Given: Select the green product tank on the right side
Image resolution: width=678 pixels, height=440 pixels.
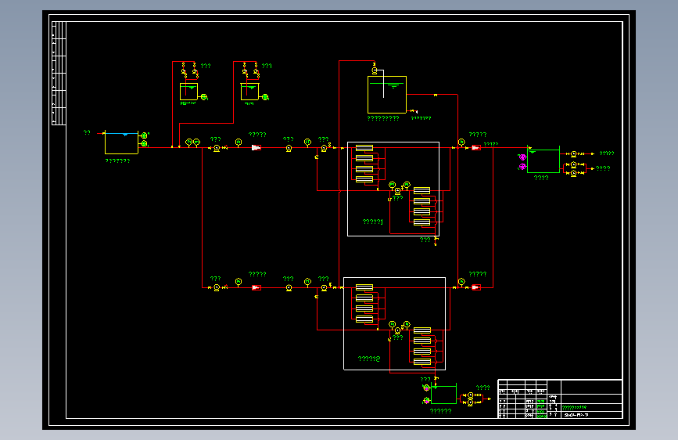Looking at the screenshot, I should [543, 160].
